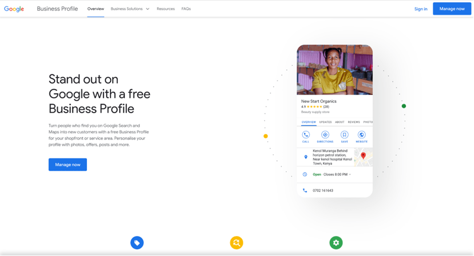This screenshot has width=474, height=256.
Task: Expand the Closes 8:00 PM hours chevron
Action: click(350, 174)
